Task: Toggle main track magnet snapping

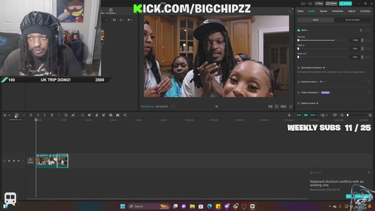Action: coord(299,115)
